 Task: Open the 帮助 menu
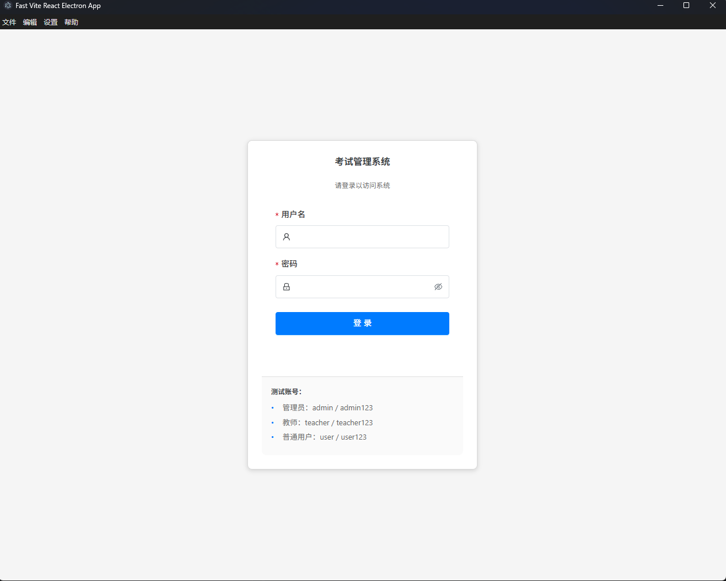click(71, 22)
